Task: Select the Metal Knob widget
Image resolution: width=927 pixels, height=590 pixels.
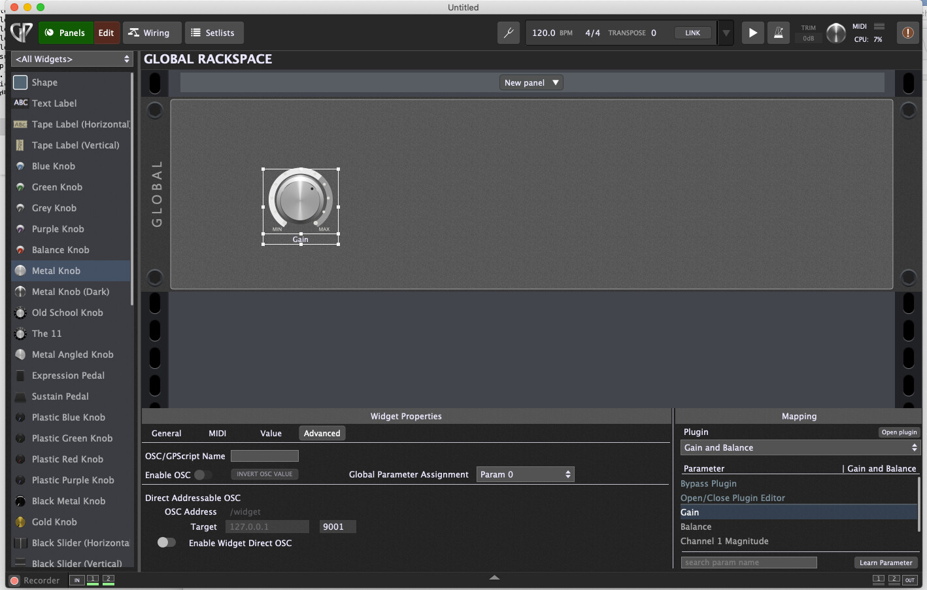Action: [71, 271]
